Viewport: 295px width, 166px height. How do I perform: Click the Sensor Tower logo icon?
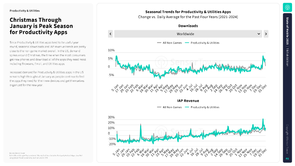pyautogui.click(x=287, y=8)
